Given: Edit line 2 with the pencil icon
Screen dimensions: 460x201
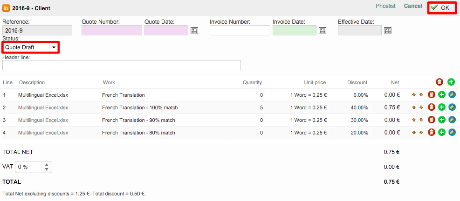Looking at the screenshot, I should (x=452, y=107).
